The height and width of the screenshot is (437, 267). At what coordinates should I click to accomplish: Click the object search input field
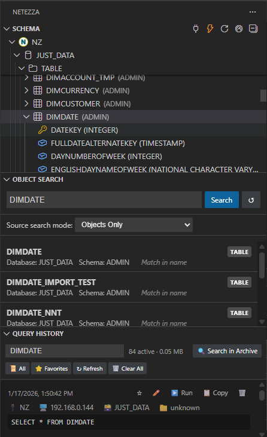(x=104, y=200)
